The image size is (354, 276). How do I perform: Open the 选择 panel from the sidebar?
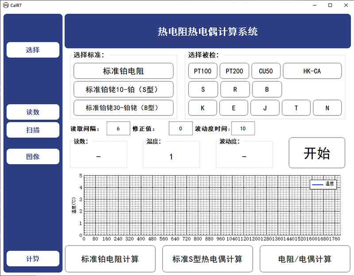(x=32, y=50)
